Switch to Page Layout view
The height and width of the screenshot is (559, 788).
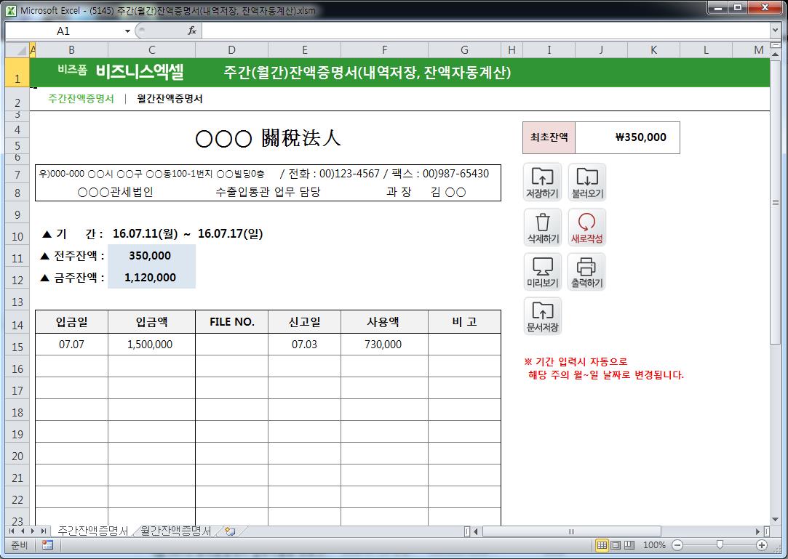(x=616, y=545)
